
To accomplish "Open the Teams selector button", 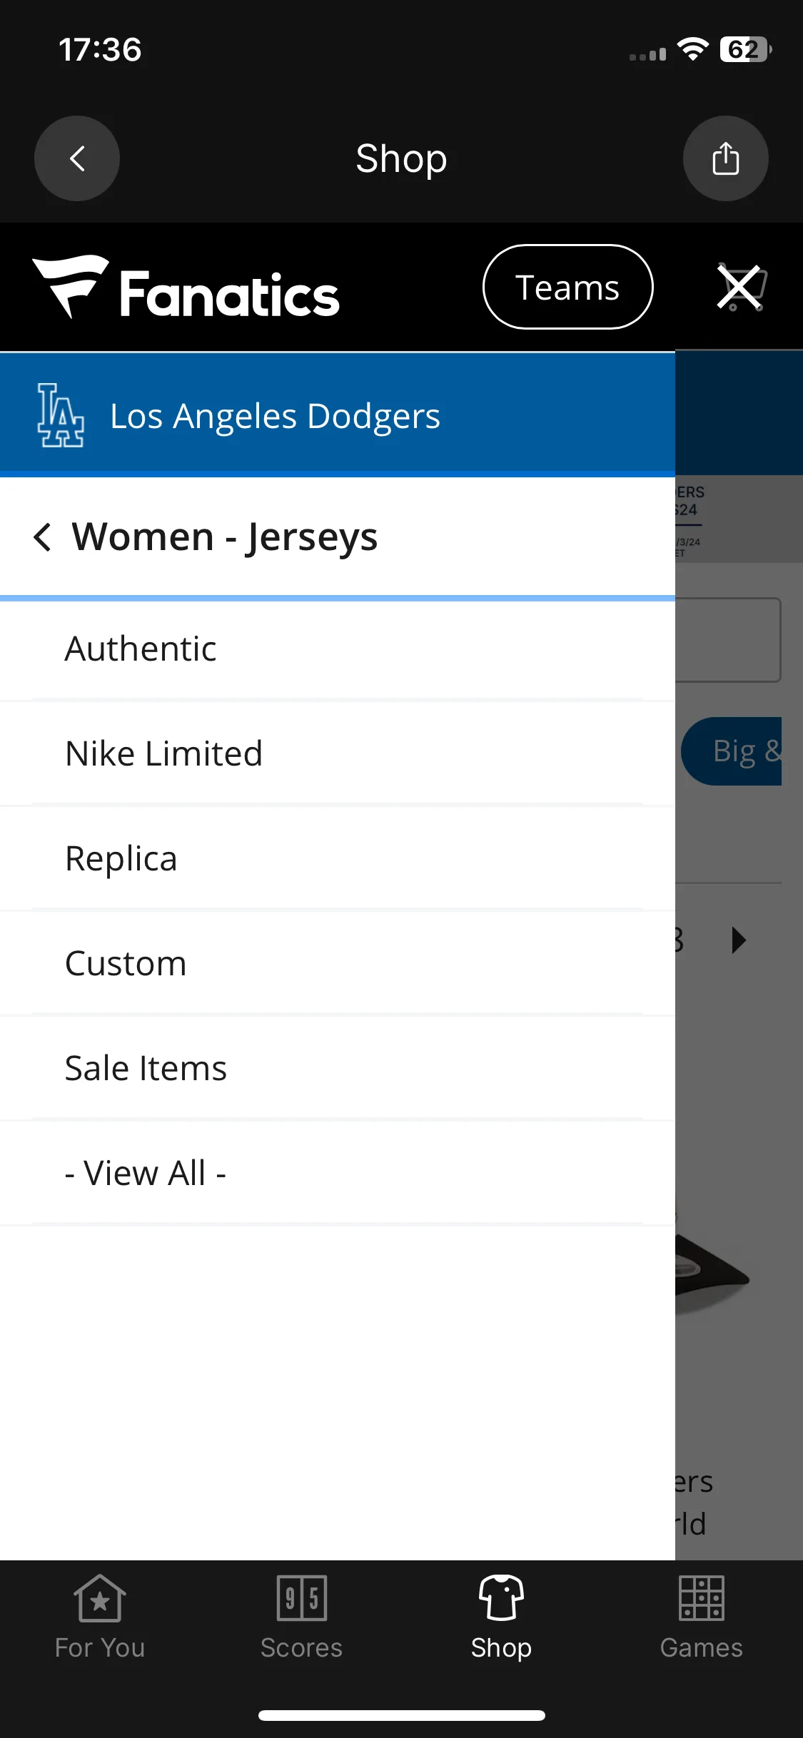I will click(x=568, y=287).
